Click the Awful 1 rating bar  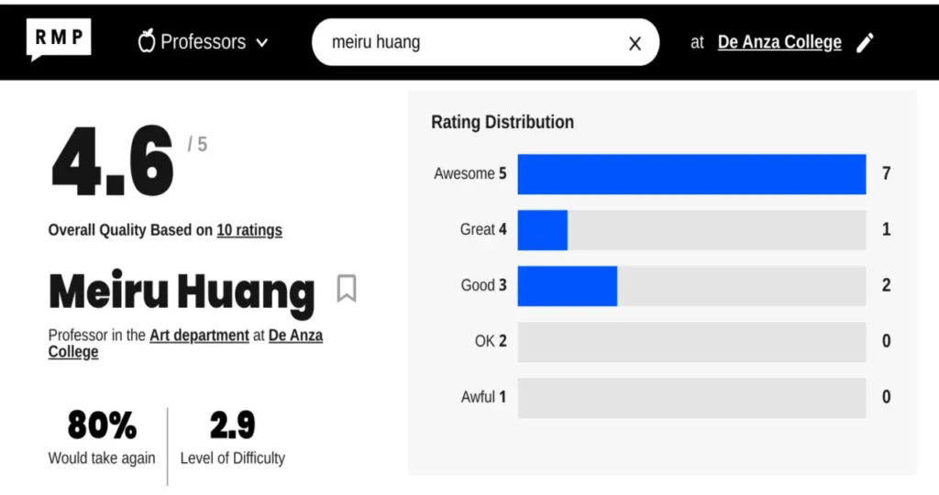(x=691, y=398)
